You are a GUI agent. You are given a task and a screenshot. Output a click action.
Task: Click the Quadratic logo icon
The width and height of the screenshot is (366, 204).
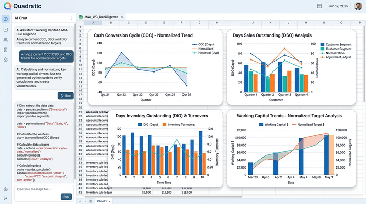tap(7, 6)
